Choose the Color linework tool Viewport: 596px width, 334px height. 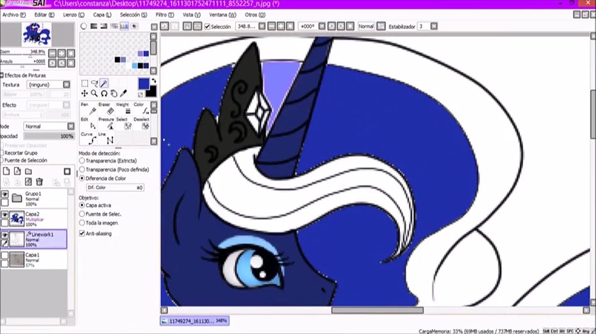(141, 109)
